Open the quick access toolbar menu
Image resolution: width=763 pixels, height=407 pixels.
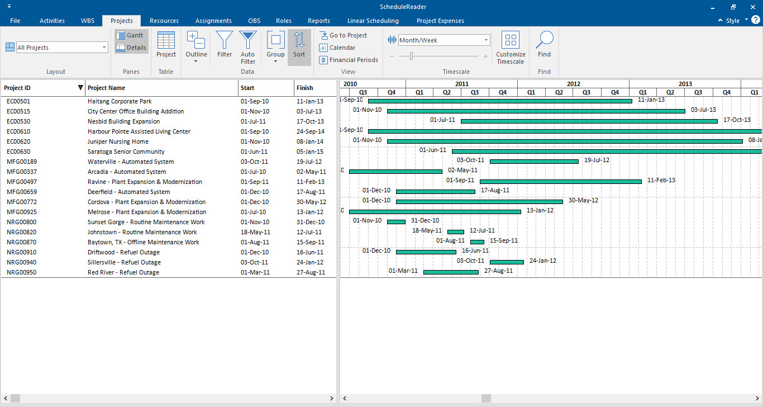(x=9, y=7)
